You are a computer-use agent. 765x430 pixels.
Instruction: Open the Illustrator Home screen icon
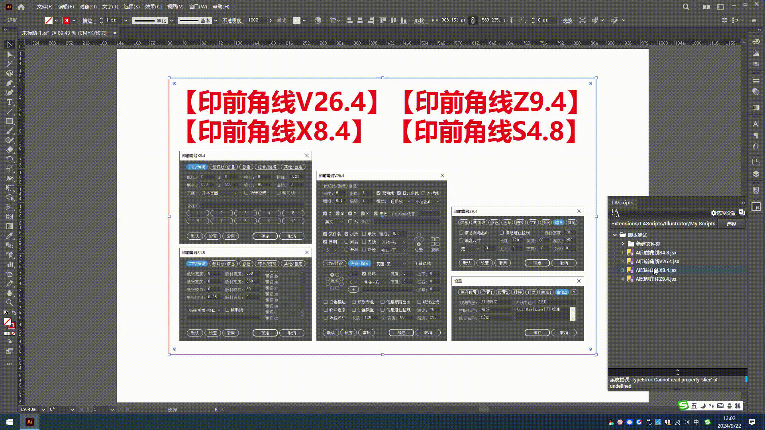21,7
